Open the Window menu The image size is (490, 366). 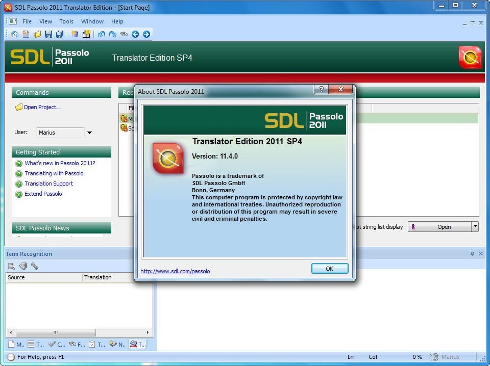[92, 21]
